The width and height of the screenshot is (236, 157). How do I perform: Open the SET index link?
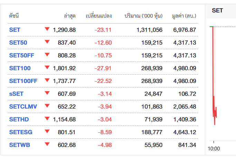coord(15,30)
